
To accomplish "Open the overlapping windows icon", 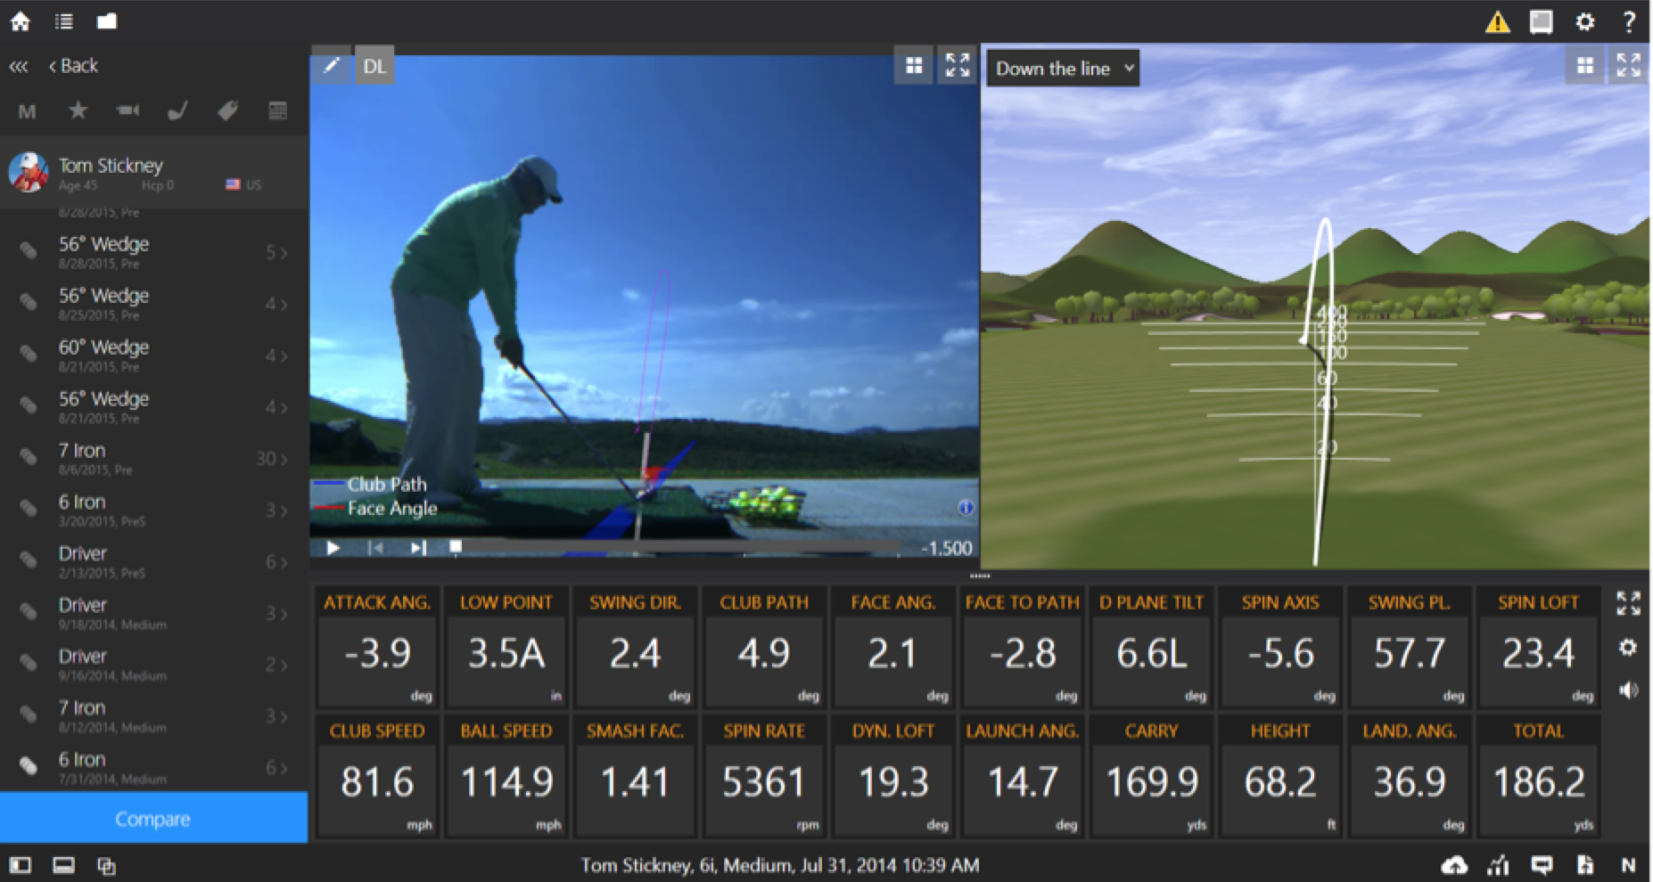I will [x=107, y=865].
